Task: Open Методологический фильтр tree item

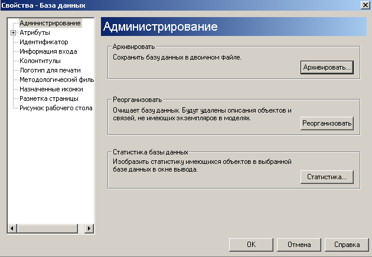Action: 57,80
